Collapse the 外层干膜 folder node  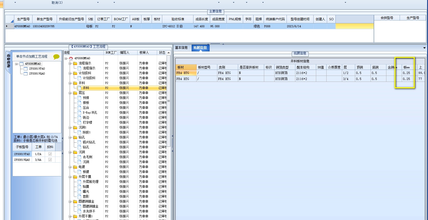(x=70, y=177)
